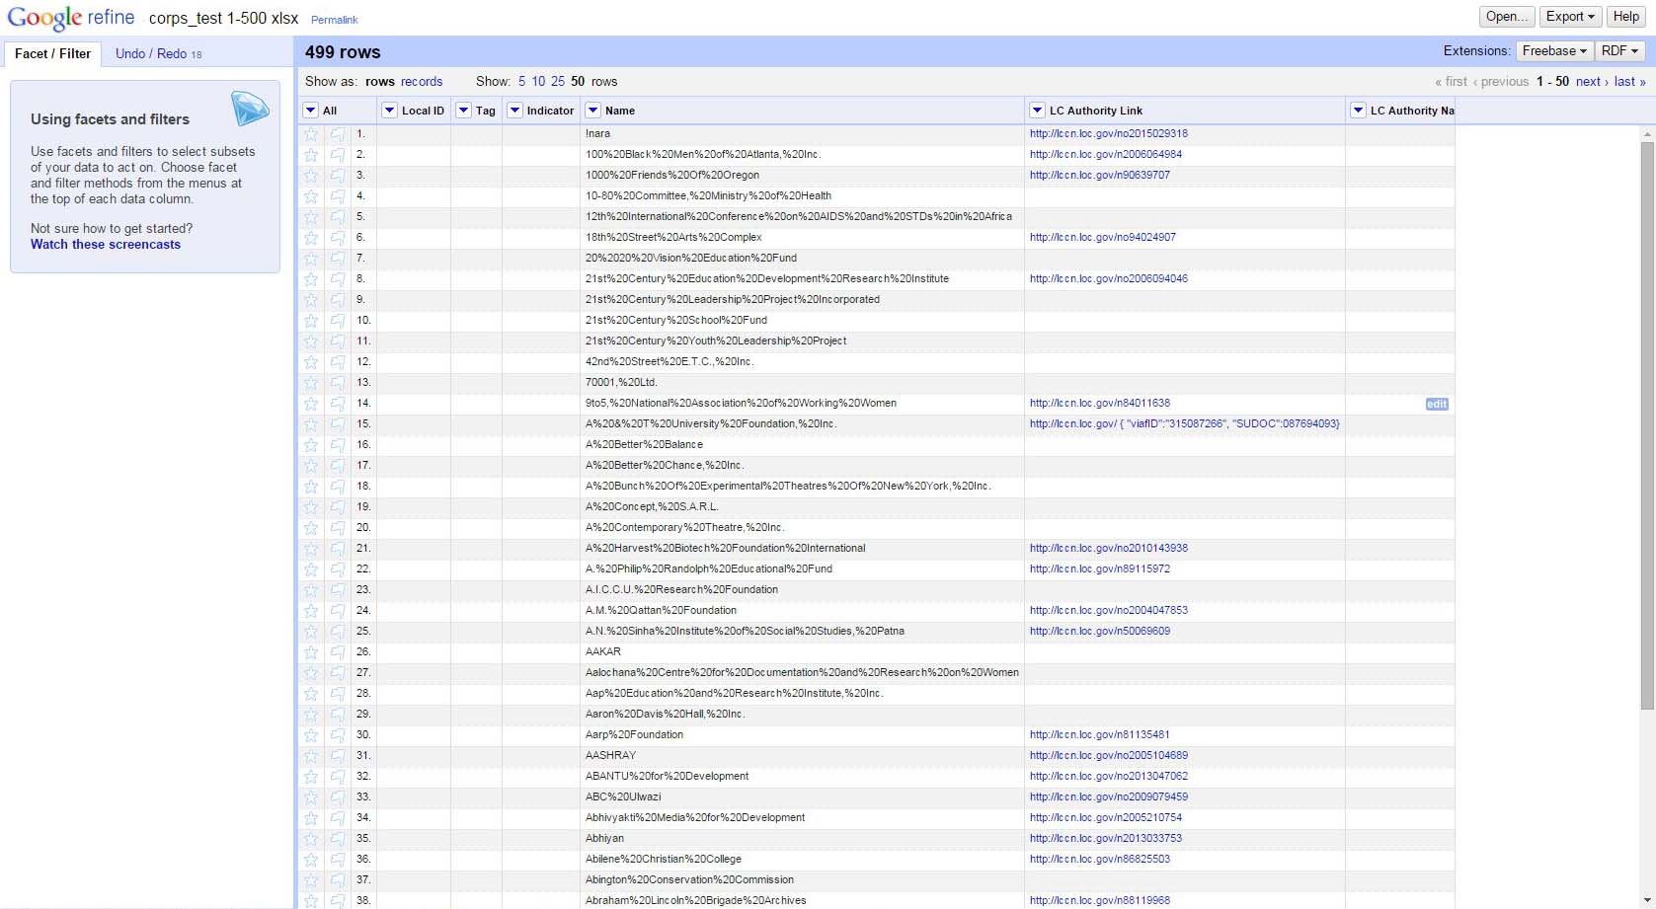
Task: Click the Google Refine logo
Action: click(71, 19)
